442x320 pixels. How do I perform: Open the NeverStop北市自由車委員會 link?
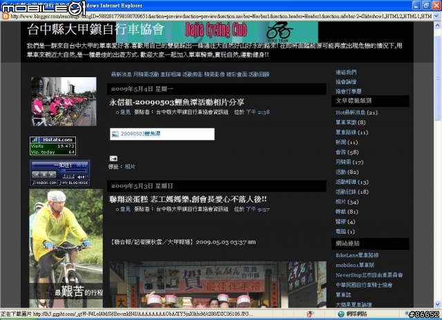pyautogui.click(x=369, y=274)
